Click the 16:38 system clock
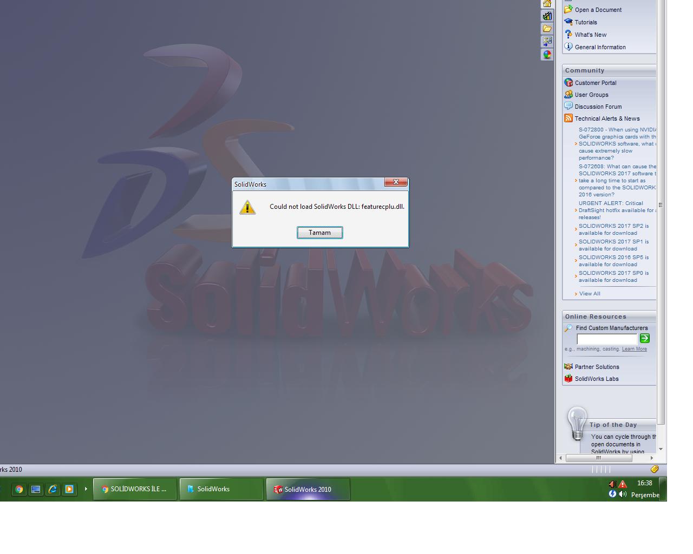This screenshot has height=554, width=693. (x=644, y=483)
